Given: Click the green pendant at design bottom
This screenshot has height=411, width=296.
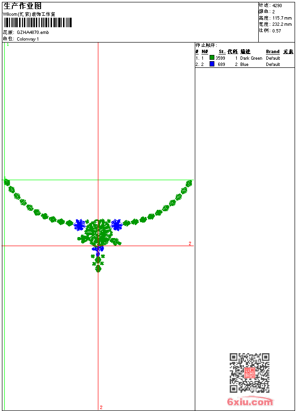Looking at the screenshot, I should (x=98, y=268).
